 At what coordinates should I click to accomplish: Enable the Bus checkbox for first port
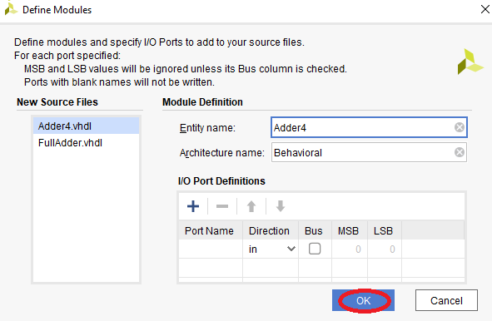tap(315, 249)
